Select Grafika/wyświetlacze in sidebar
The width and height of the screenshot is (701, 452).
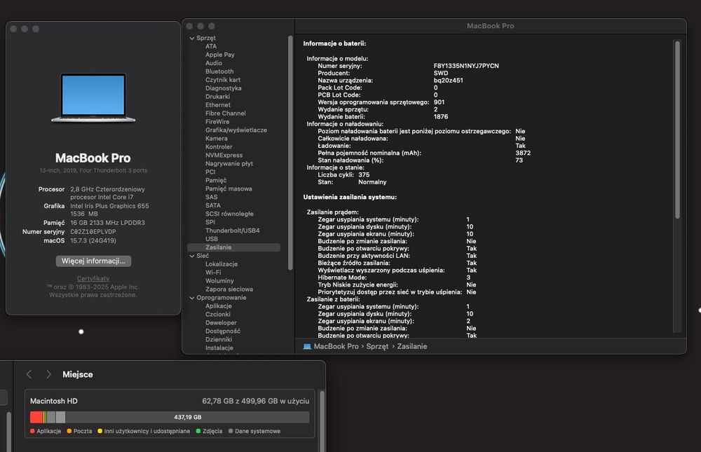pos(236,130)
